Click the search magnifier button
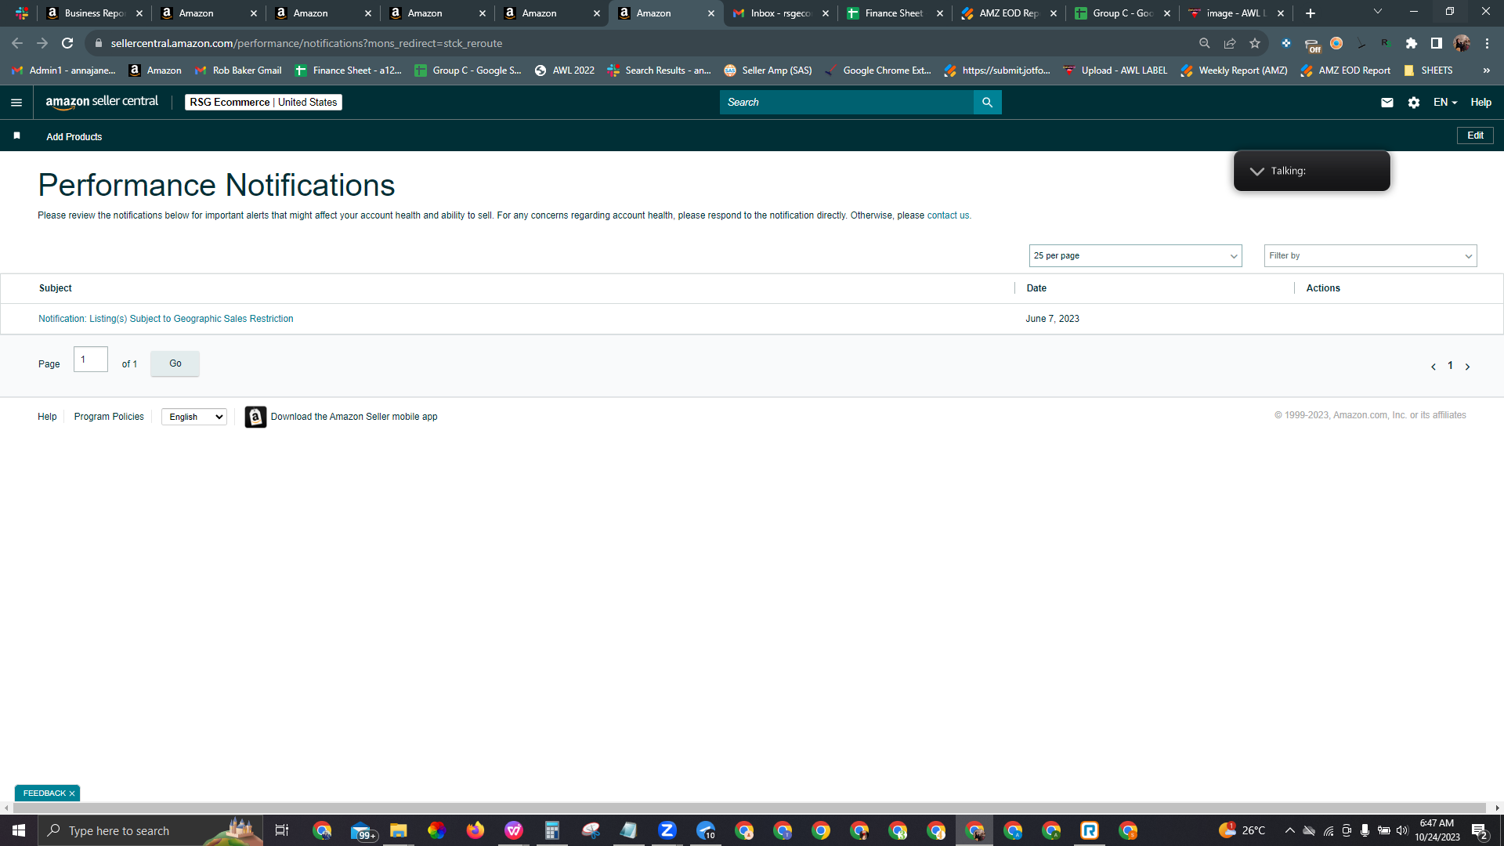Viewport: 1504px width, 846px height. 987,103
